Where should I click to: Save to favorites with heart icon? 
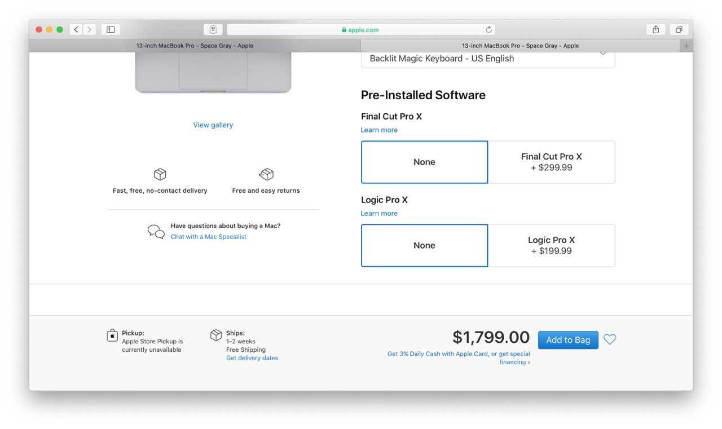pyautogui.click(x=610, y=339)
